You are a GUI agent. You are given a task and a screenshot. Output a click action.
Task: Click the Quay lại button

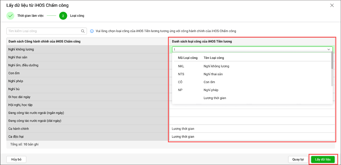(298, 159)
